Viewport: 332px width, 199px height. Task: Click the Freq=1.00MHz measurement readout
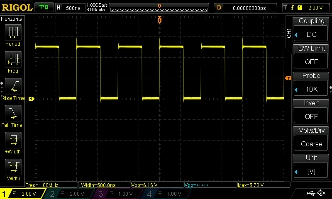click(x=51, y=185)
